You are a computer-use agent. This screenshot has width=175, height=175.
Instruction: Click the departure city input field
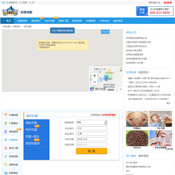pyautogui.click(x=91, y=128)
